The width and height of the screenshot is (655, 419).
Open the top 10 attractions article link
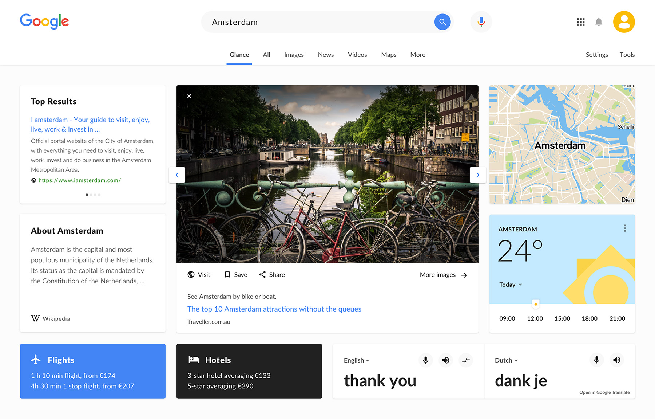click(274, 309)
